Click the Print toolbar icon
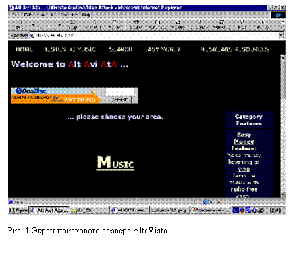The image size is (295, 253). [263, 25]
